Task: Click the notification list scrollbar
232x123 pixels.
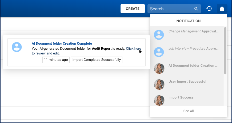Action: (x=225, y=50)
